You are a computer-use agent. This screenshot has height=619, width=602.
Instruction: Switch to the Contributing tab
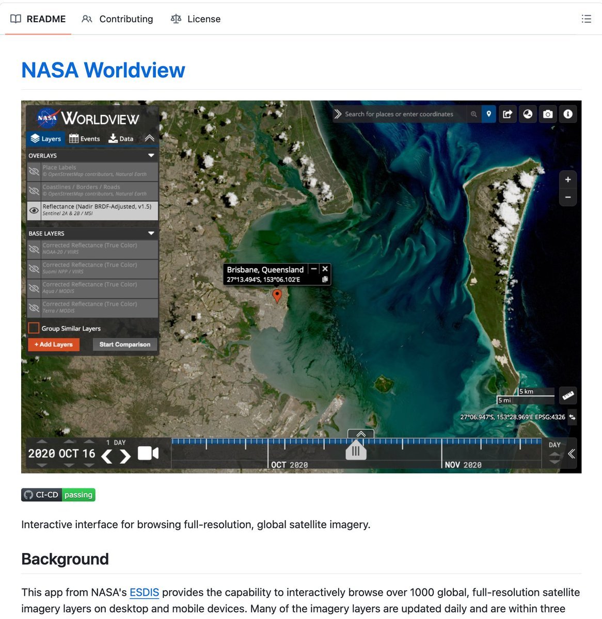pos(118,19)
